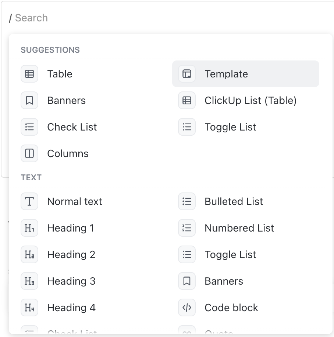Click the Columns split icon

pos(29,153)
